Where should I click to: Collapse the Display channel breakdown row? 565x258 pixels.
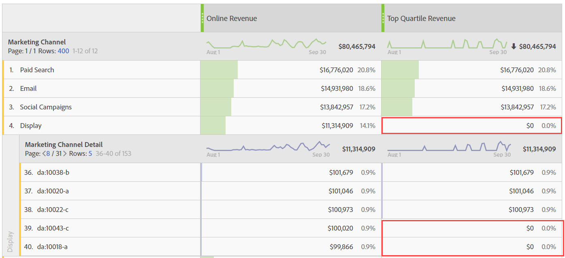tap(31, 126)
